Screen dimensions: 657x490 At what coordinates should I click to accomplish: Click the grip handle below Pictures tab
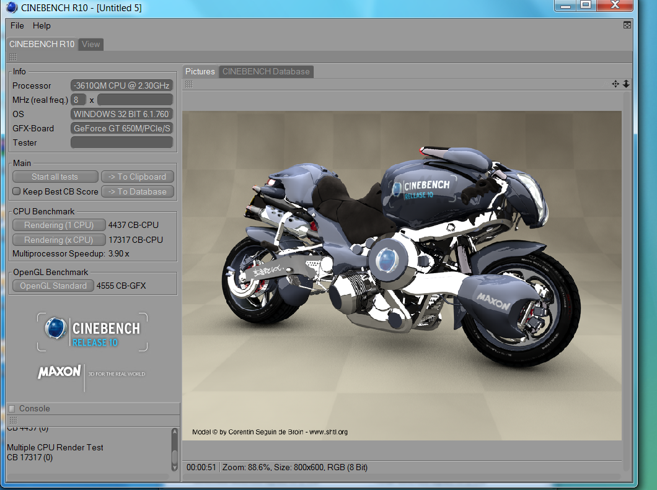click(x=189, y=84)
